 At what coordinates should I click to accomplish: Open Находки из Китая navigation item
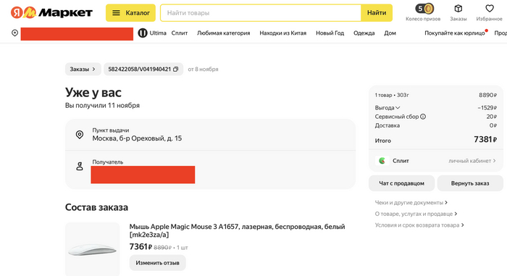pyautogui.click(x=283, y=33)
